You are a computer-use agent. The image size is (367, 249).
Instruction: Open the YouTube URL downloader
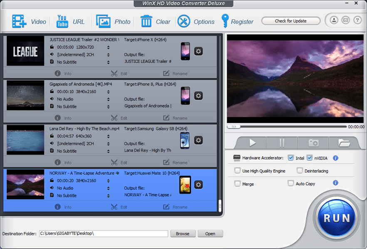(x=62, y=21)
